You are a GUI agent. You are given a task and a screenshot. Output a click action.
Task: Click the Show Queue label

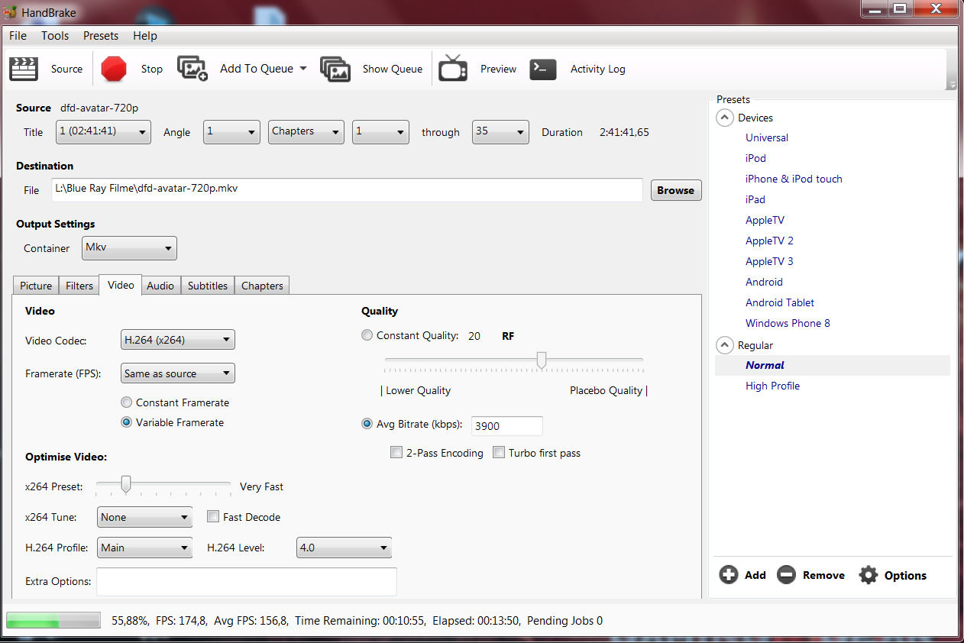[393, 69]
